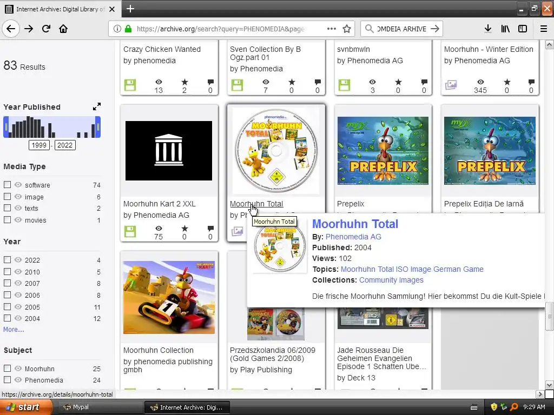Expand the Year Published histogram
554x415 pixels.
click(x=96, y=106)
